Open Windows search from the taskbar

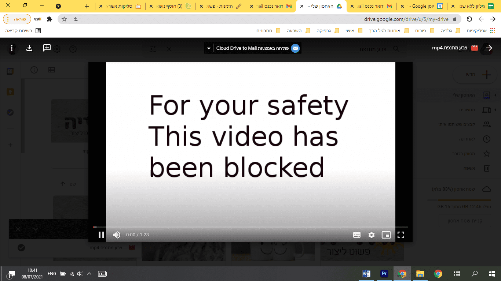[475, 273]
